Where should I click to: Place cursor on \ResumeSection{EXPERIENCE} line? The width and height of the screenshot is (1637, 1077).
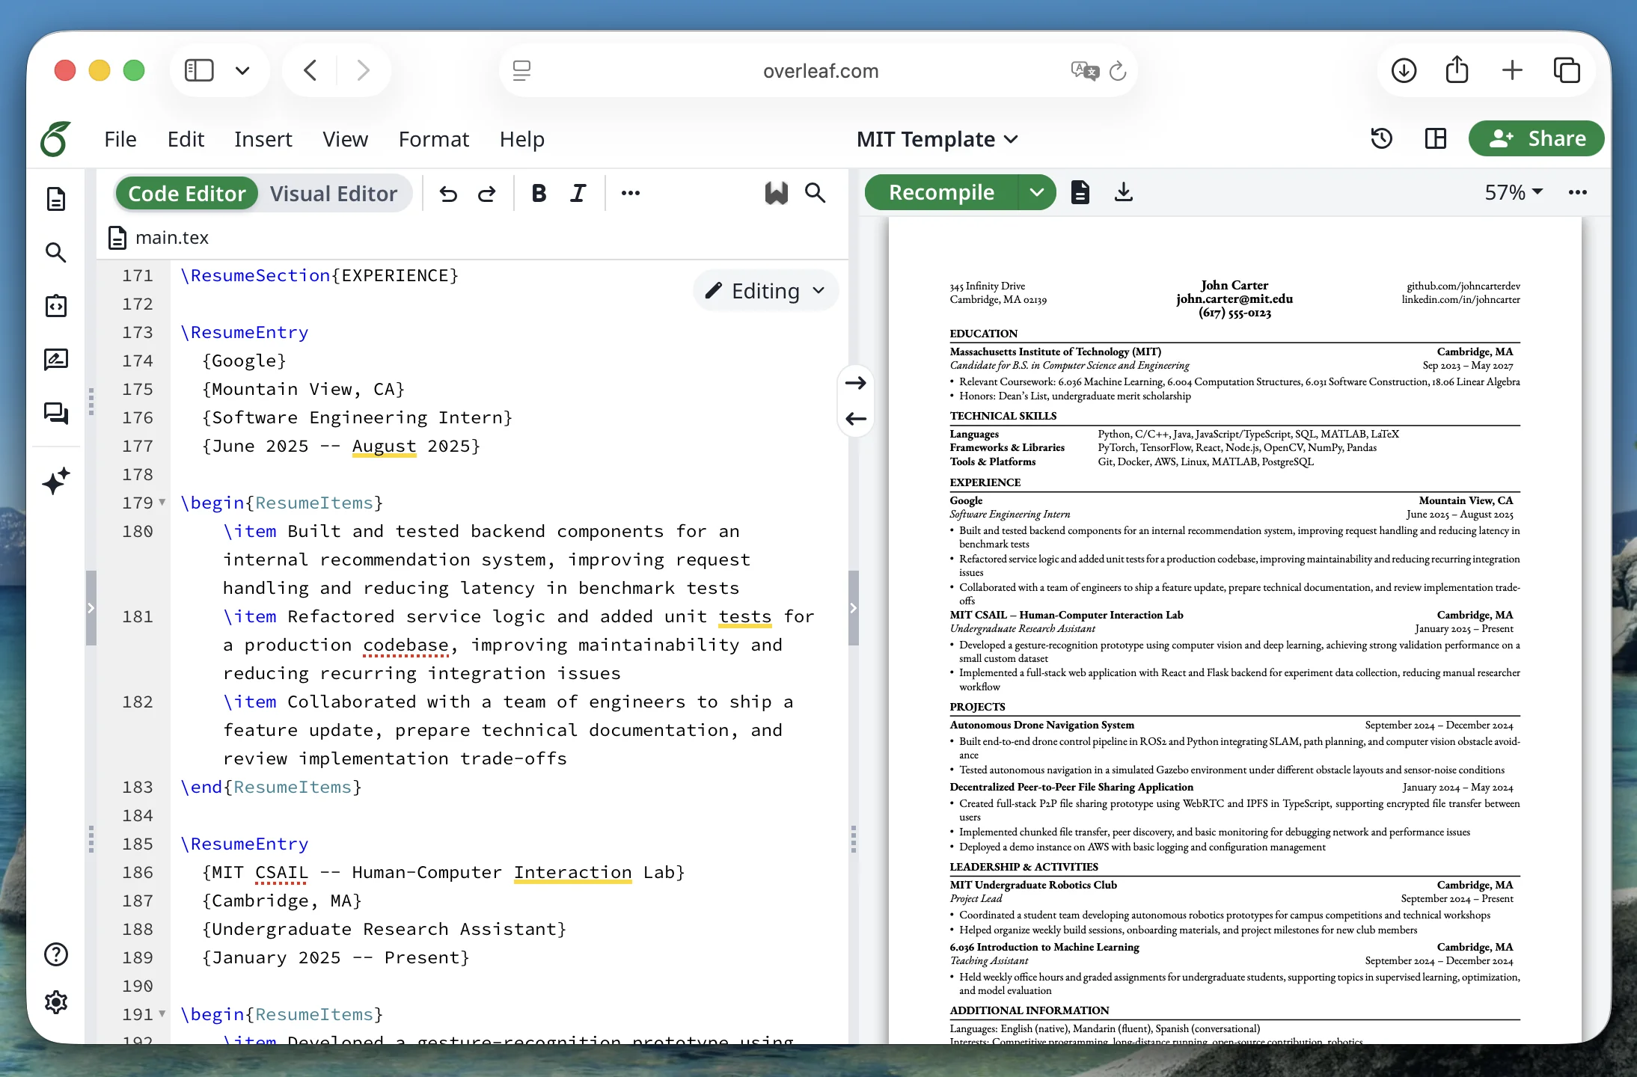319,275
